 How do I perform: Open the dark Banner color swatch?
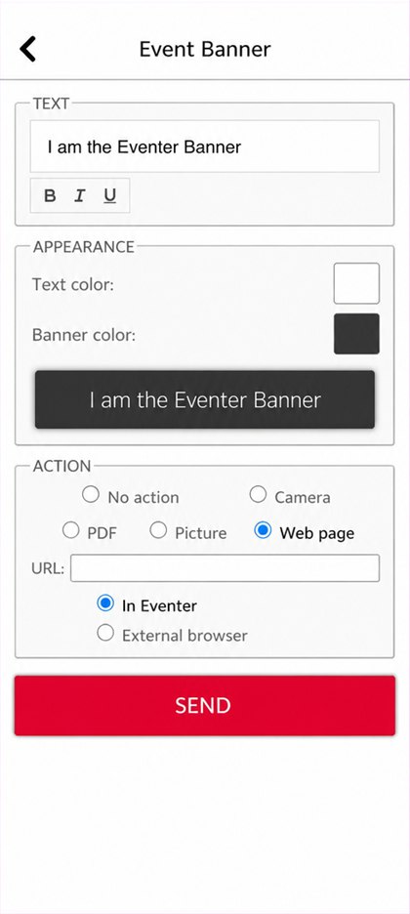[x=356, y=334]
